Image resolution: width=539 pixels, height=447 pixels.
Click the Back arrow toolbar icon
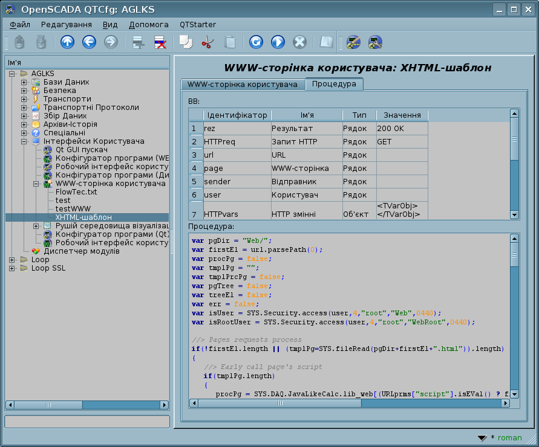[89, 42]
